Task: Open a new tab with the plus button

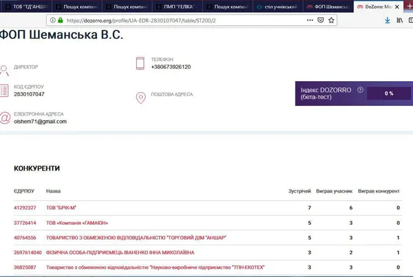Action: click(x=410, y=6)
